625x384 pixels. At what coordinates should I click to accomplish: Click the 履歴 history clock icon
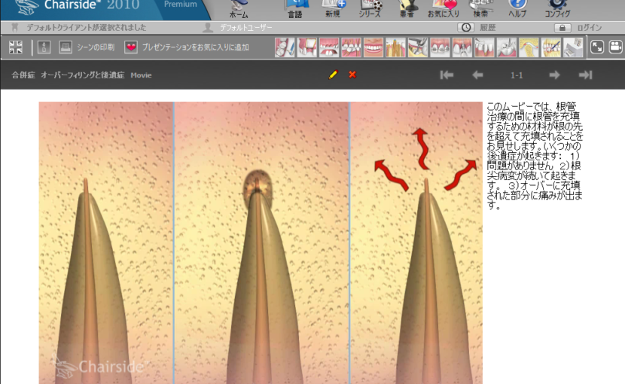tap(465, 28)
